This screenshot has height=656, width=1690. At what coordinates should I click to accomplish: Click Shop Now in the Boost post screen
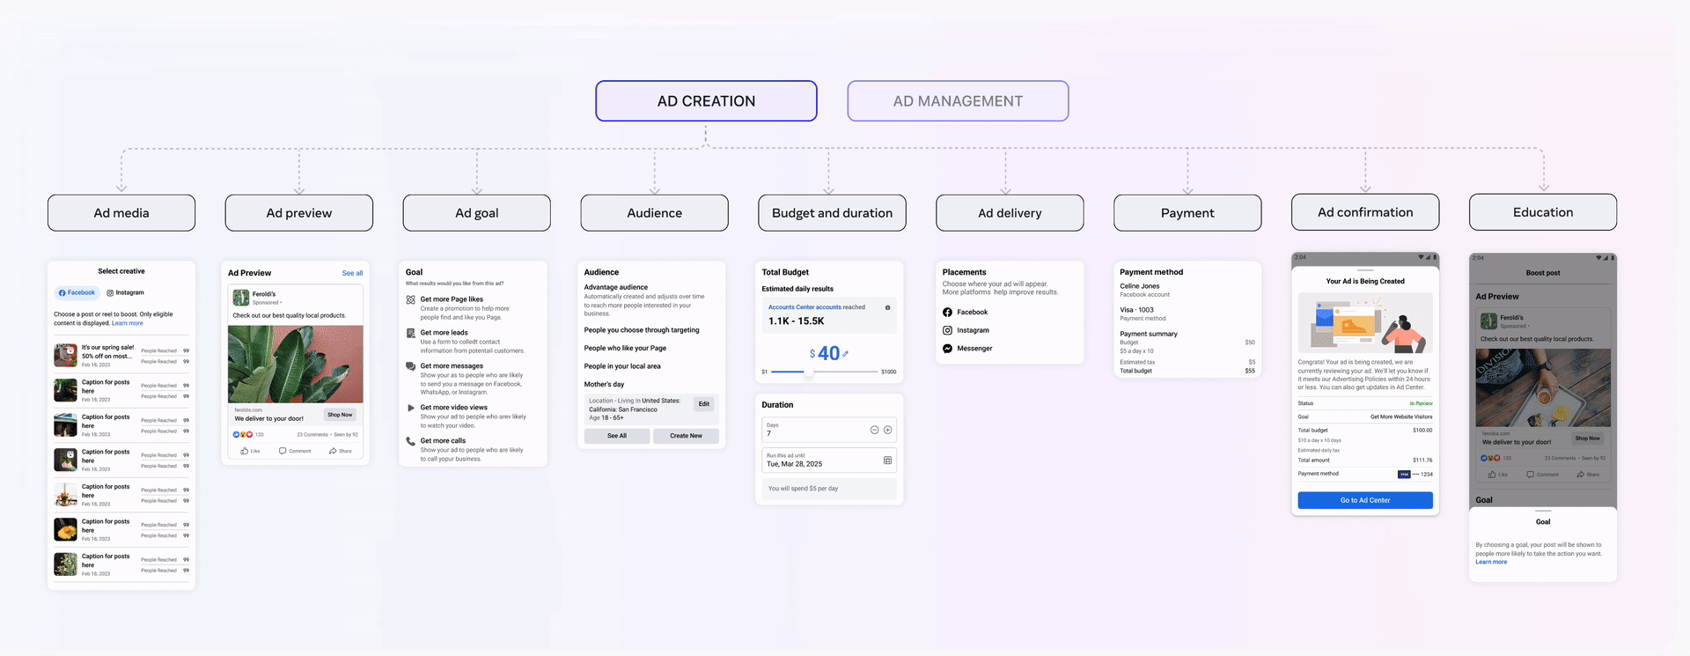pos(1588,439)
